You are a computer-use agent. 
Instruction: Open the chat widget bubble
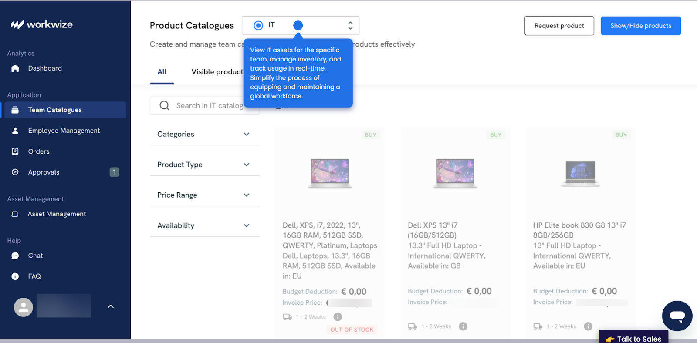[677, 316]
